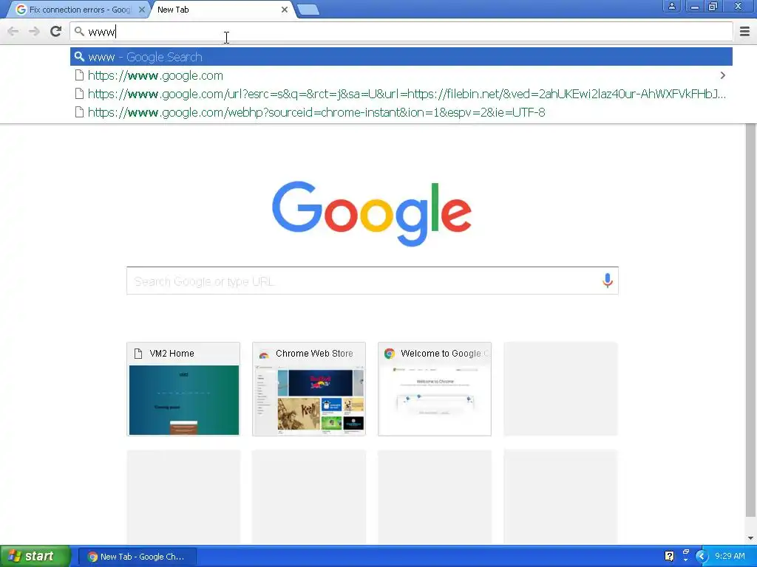Image resolution: width=757 pixels, height=567 pixels.
Task: Start voice search with the microphone icon
Action: coord(608,281)
